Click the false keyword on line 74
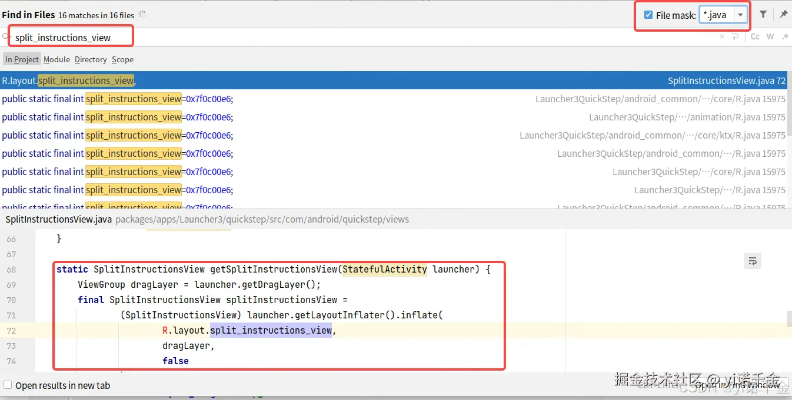This screenshot has height=400, width=792. pyautogui.click(x=175, y=361)
